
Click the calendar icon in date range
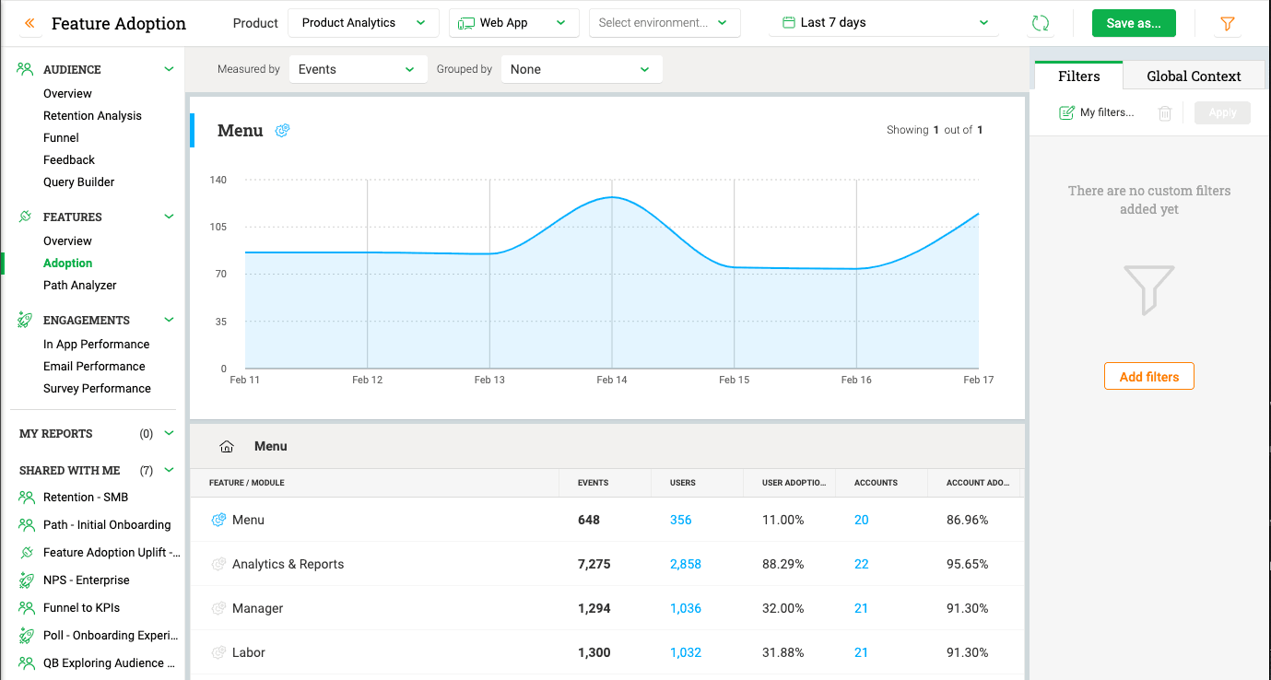pyautogui.click(x=788, y=22)
